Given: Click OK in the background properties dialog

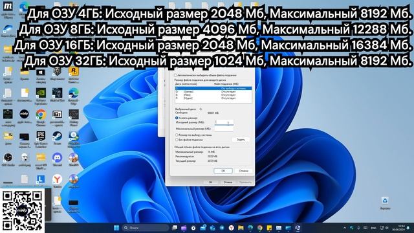Looking at the screenshot, I should (210, 183).
